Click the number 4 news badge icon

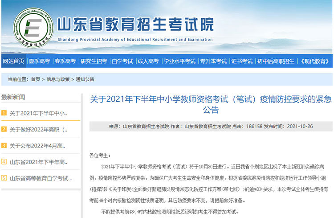pos(4,162)
